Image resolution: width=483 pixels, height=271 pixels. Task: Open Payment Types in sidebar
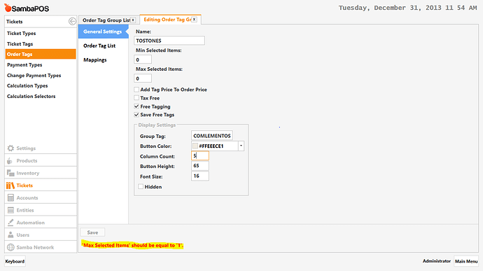41,64
